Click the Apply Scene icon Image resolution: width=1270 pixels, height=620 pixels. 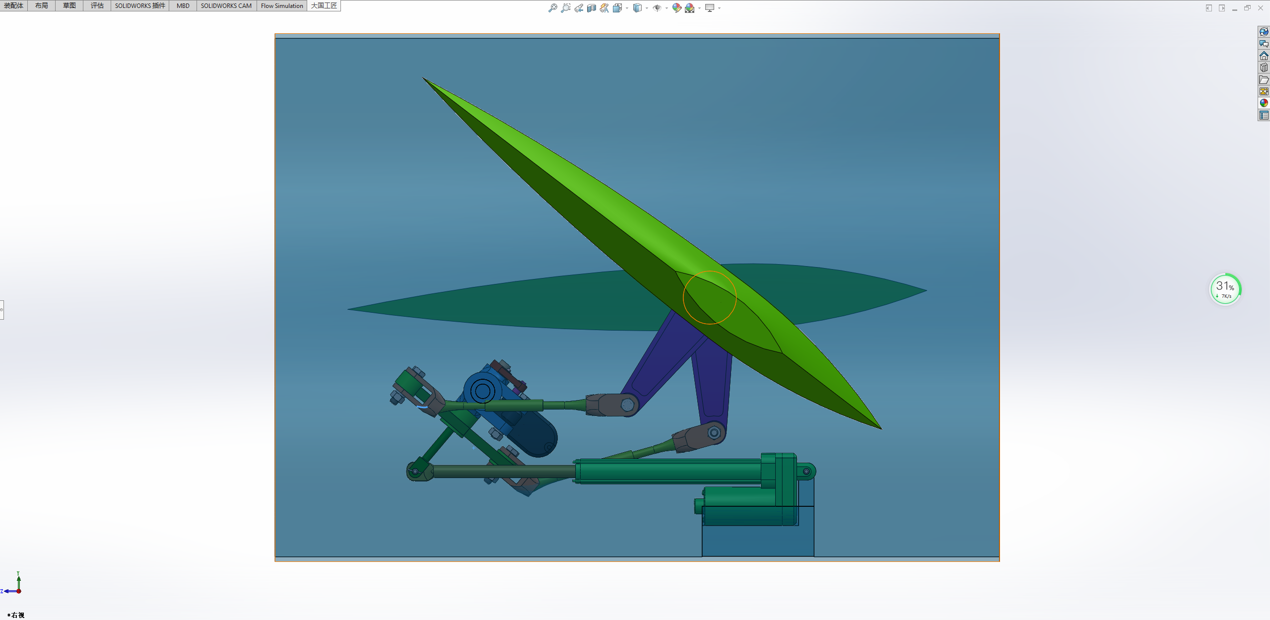coord(689,8)
